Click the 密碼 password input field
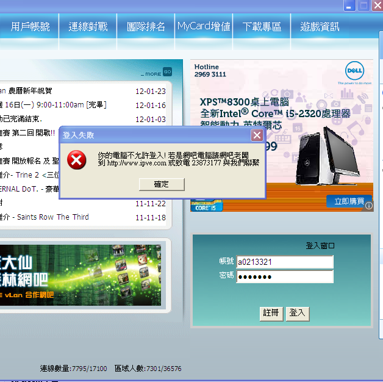This screenshot has height=382, width=383. click(284, 276)
